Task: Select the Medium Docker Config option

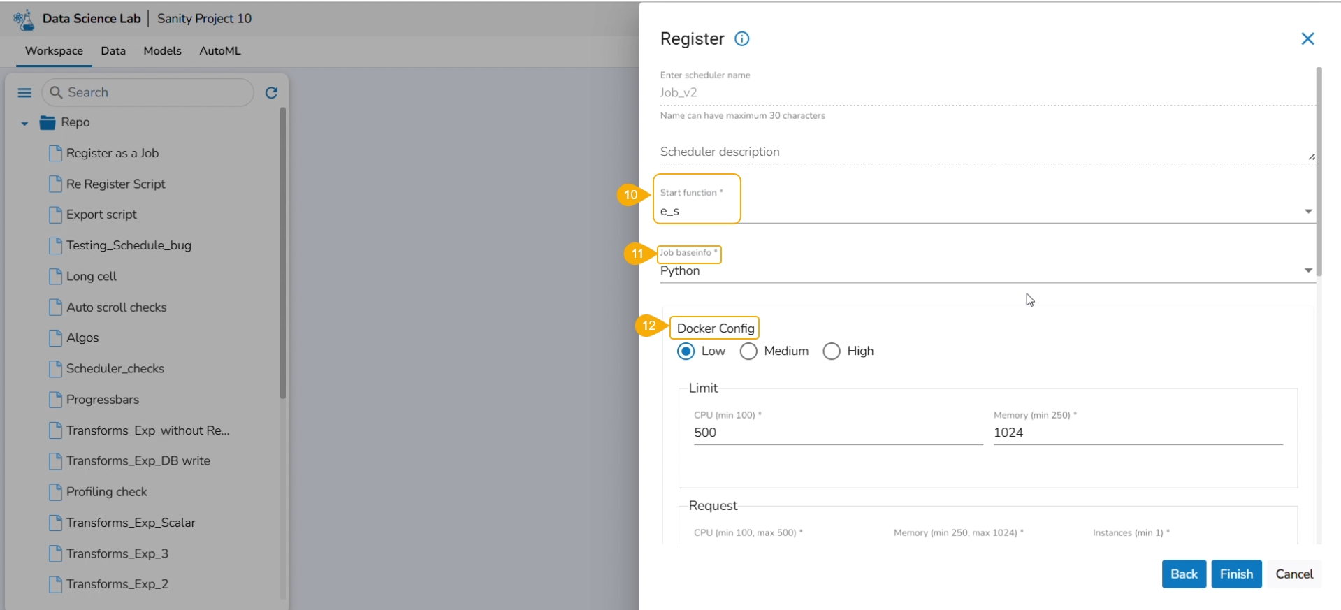Action: (748, 351)
